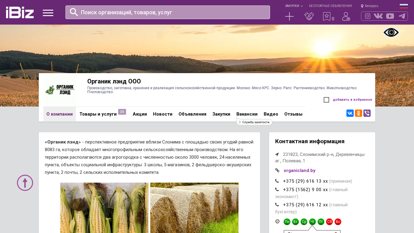Select Tuesday (Вт) schedule circle
Screen dimensions: 414x233
[x=295, y=222]
